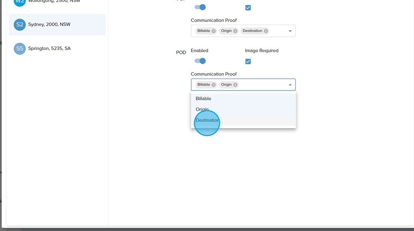414x231 pixels.
Task: Toggle the upper Enabled switch above POD
Action: [x=200, y=7]
